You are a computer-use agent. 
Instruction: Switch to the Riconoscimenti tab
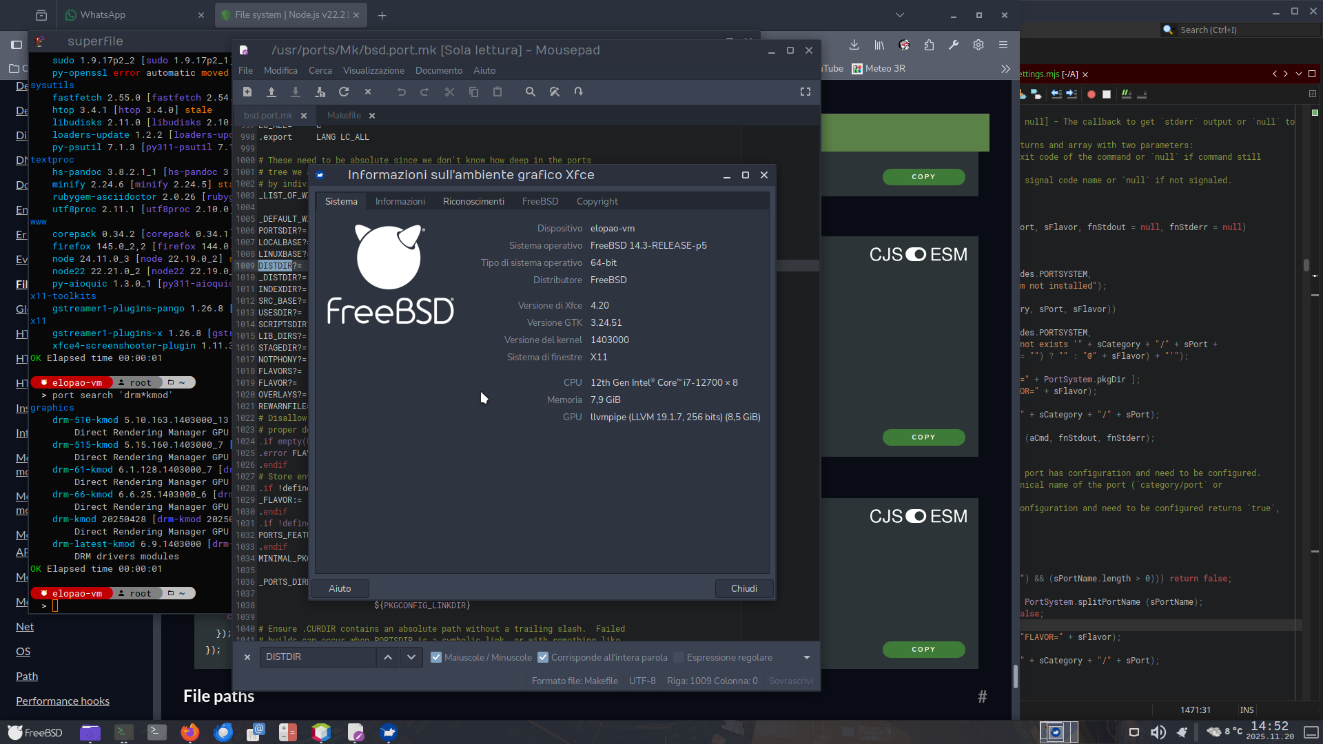coord(473,201)
